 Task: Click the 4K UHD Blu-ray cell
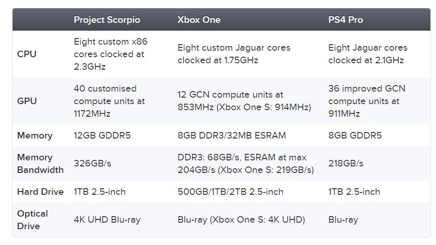[107, 220]
